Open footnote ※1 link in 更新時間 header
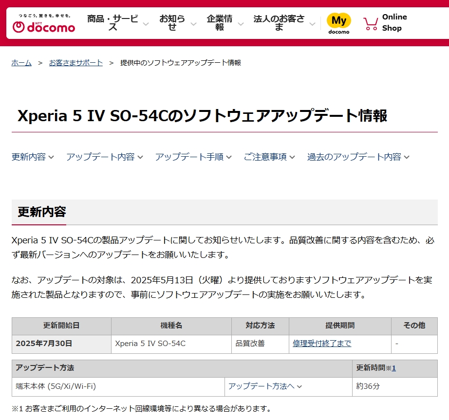The image size is (449, 420). pyautogui.click(x=394, y=368)
